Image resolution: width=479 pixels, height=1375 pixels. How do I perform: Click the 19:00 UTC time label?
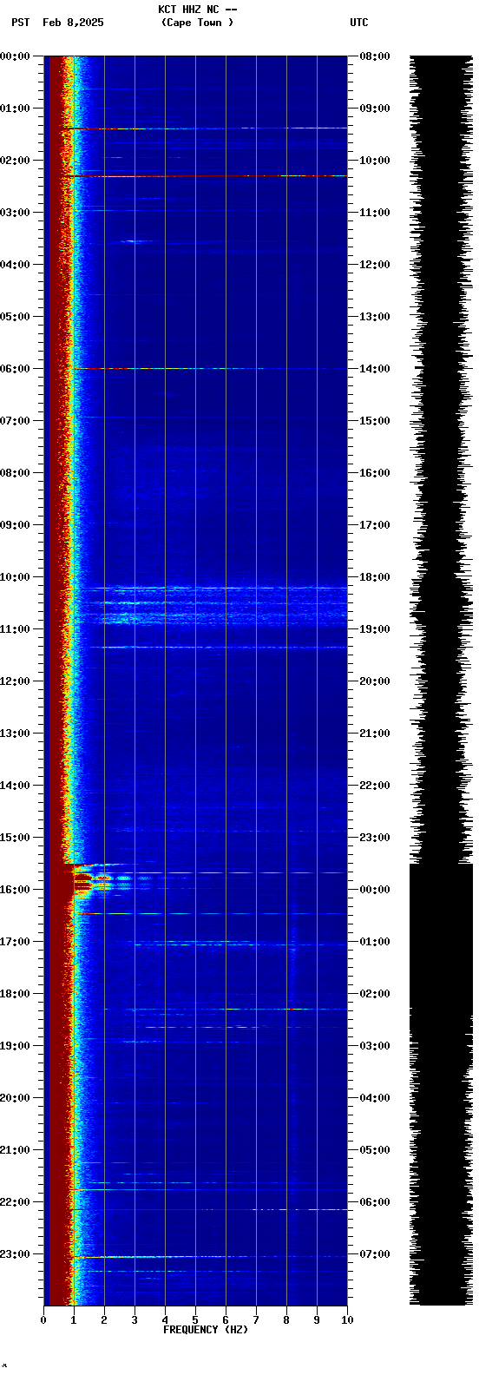pyautogui.click(x=375, y=629)
